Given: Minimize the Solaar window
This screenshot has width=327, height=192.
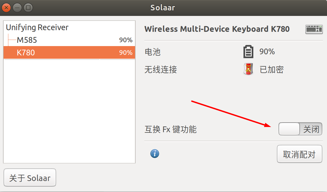Looking at the screenshot, I should (17, 8).
